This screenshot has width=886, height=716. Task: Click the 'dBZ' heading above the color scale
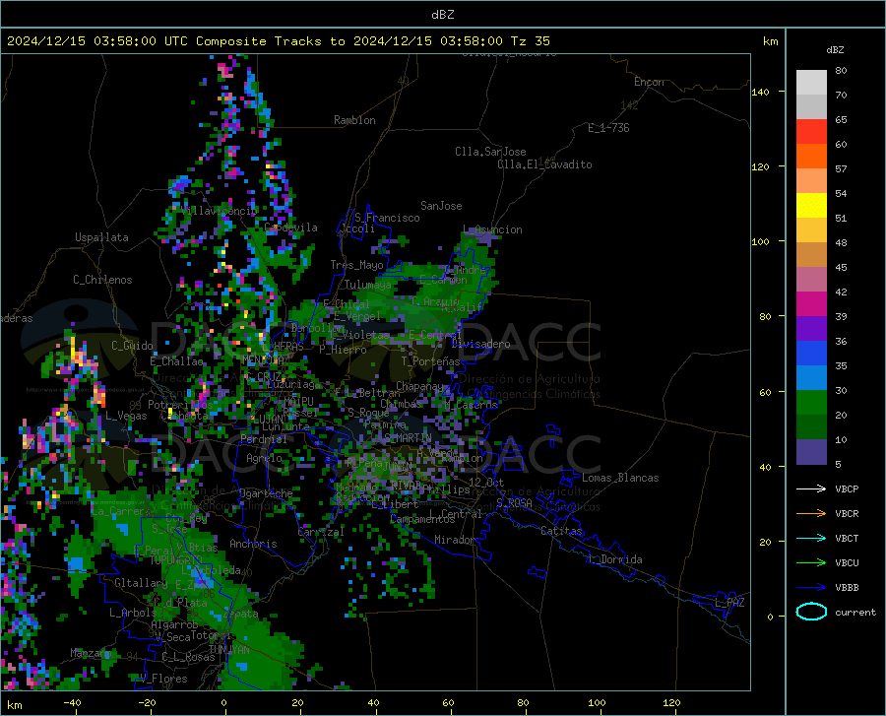[x=835, y=49]
